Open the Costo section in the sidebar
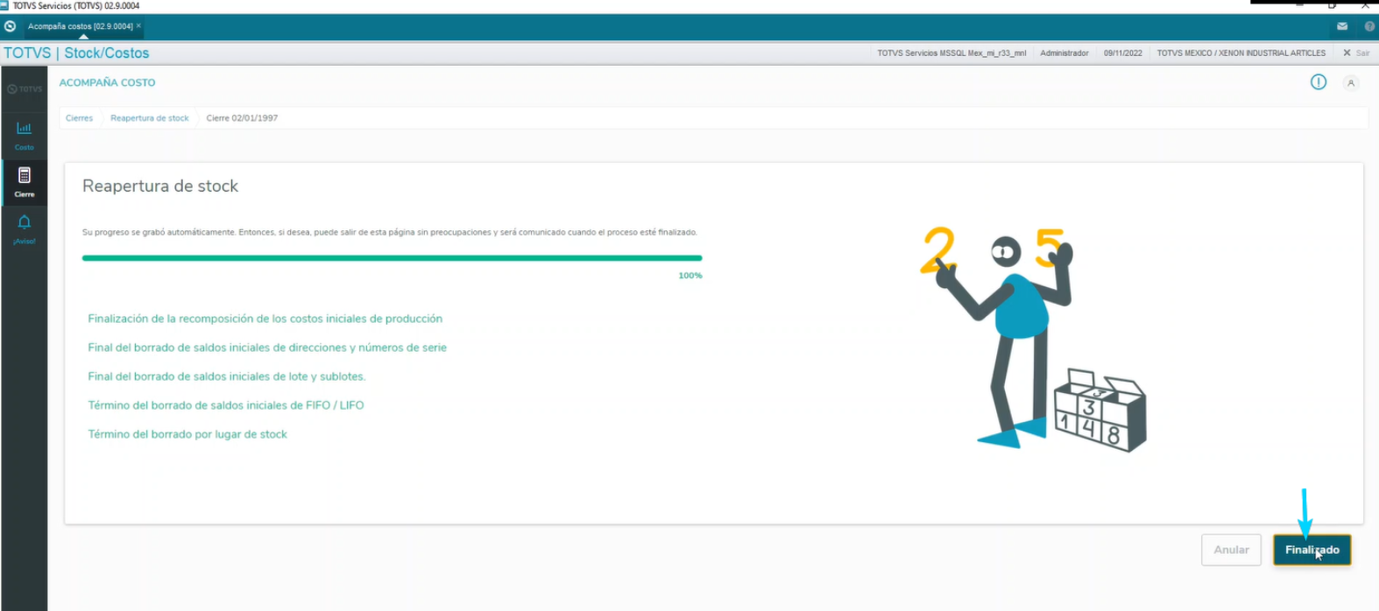The height and width of the screenshot is (611, 1379). click(25, 136)
